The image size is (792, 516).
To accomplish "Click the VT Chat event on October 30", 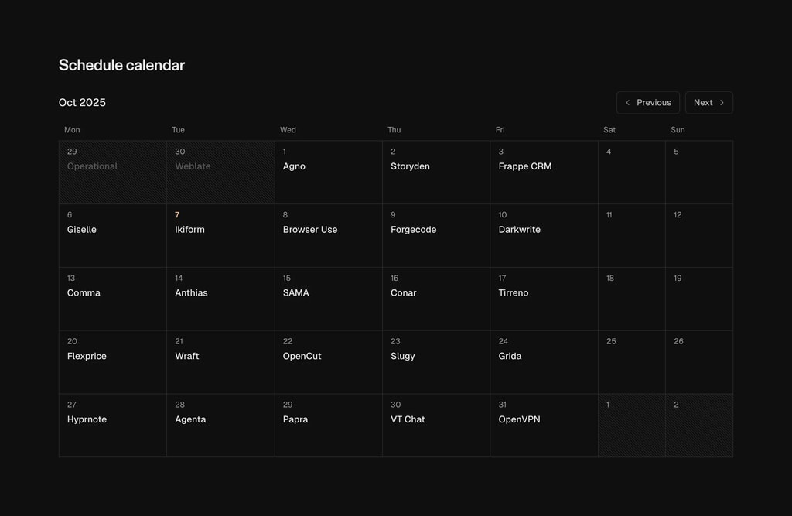I will pyautogui.click(x=408, y=419).
